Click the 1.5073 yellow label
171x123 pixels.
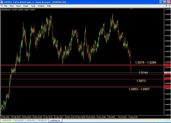(x=141, y=81)
